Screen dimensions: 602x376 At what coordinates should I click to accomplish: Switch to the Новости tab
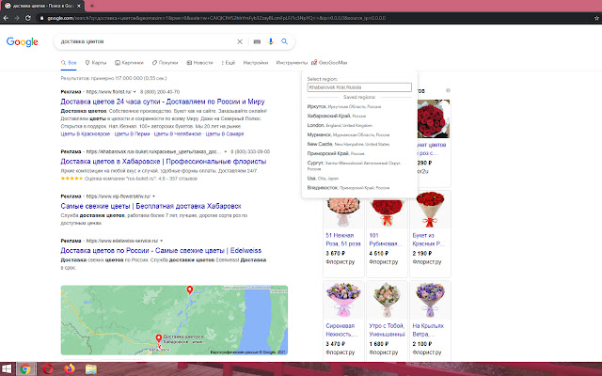[x=199, y=63]
